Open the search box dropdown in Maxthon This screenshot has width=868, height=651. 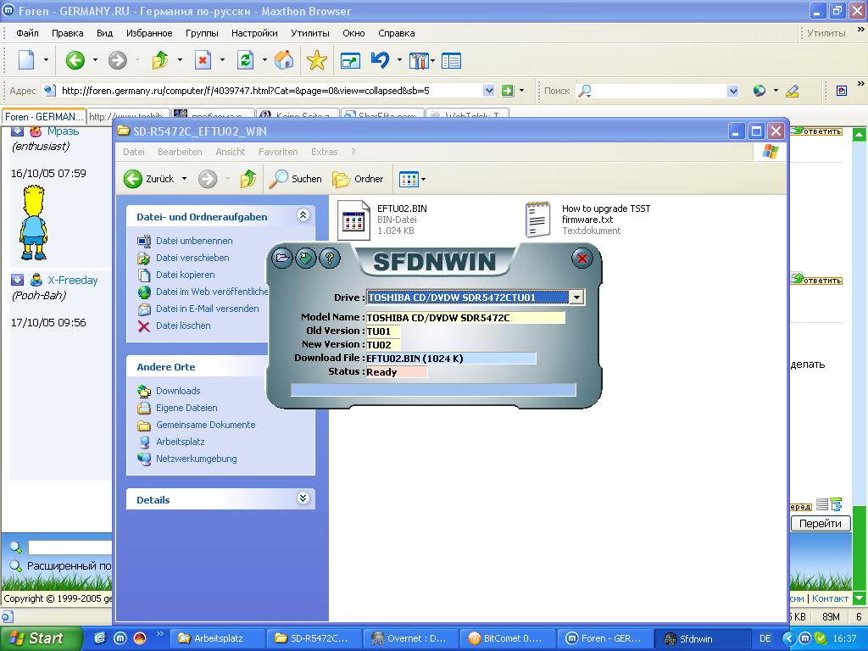tap(733, 91)
